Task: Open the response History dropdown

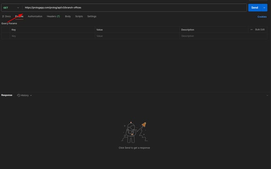Action: 25,95
